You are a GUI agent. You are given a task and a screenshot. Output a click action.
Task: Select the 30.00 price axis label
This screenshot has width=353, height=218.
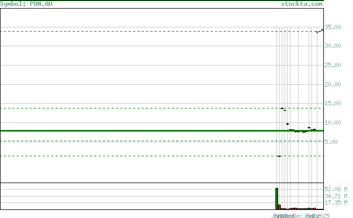coord(333,46)
